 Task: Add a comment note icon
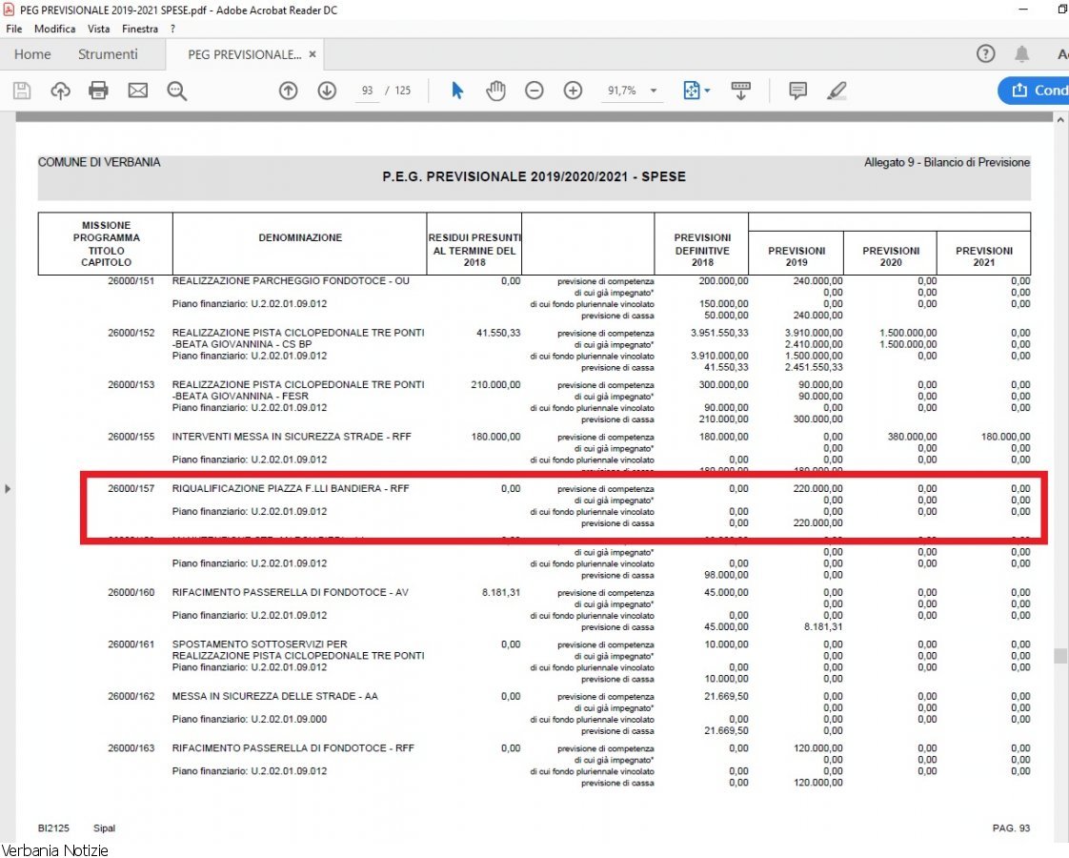tap(798, 91)
